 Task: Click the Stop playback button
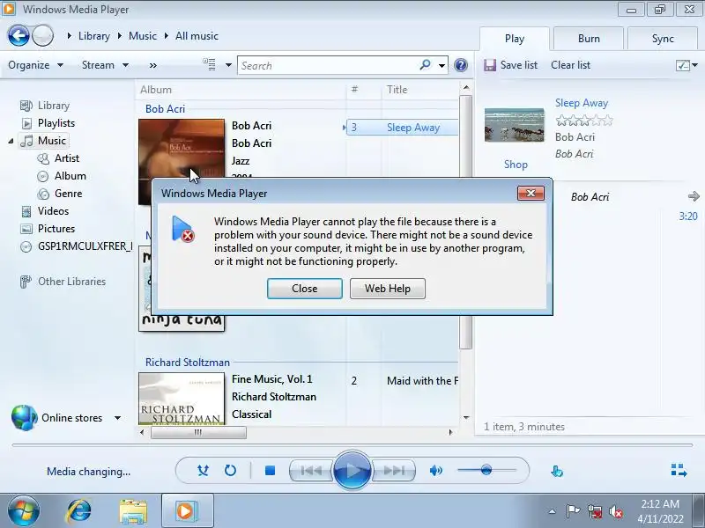(270, 471)
